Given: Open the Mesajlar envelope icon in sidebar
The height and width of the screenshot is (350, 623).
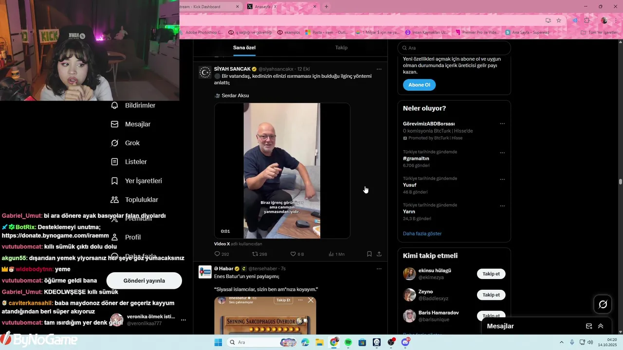Looking at the screenshot, I should [115, 124].
